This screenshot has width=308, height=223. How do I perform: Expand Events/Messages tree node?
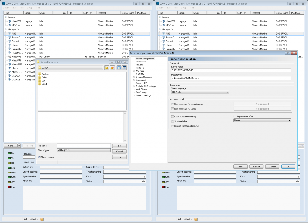[134, 77]
